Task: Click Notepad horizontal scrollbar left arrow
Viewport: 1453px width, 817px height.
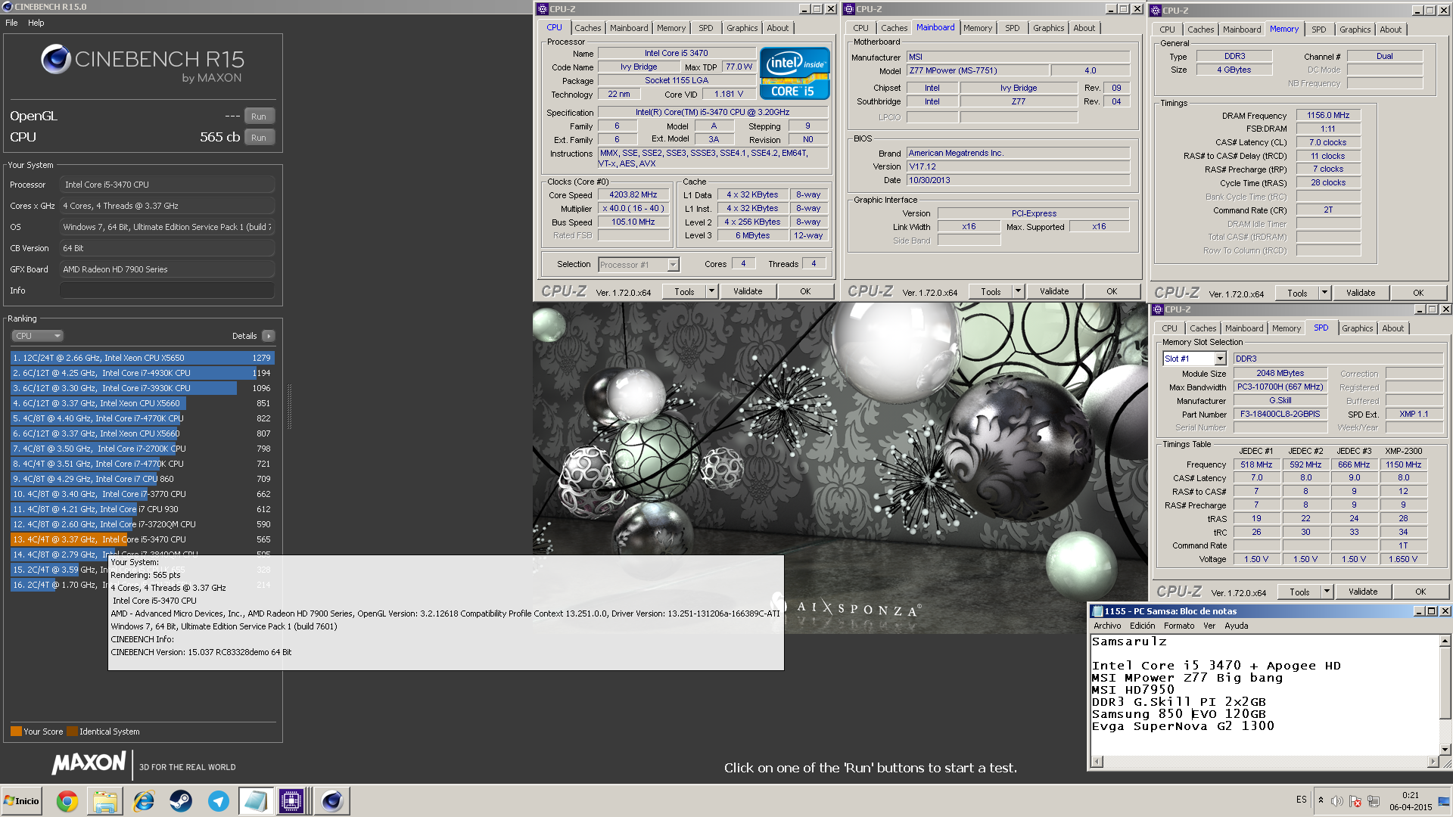Action: 1097,762
